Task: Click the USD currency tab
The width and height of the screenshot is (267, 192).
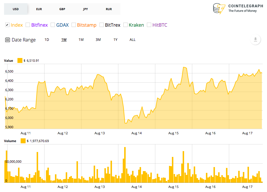Action: click(16, 9)
